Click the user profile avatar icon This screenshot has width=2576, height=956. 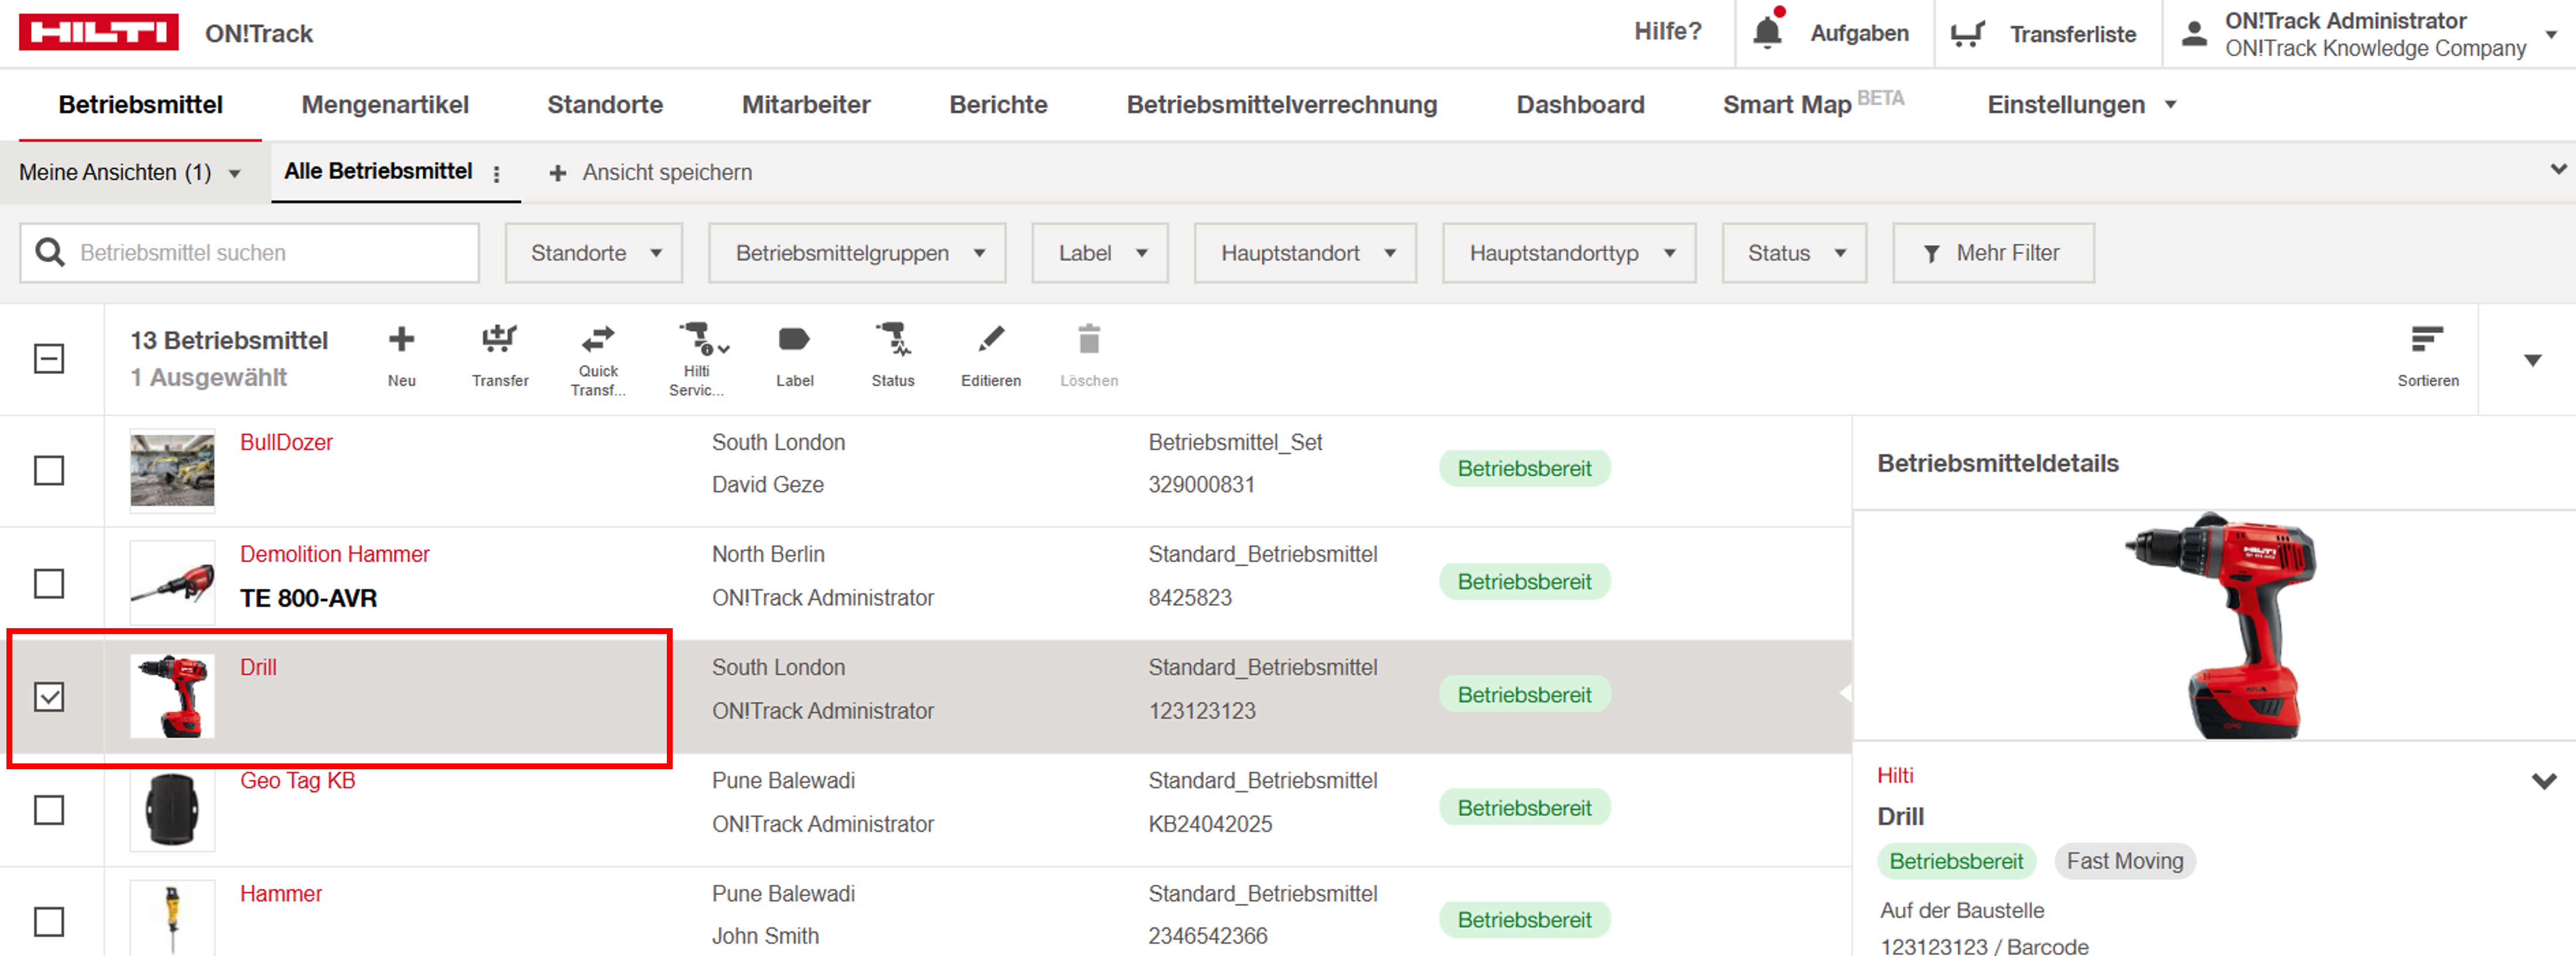coord(2194,33)
